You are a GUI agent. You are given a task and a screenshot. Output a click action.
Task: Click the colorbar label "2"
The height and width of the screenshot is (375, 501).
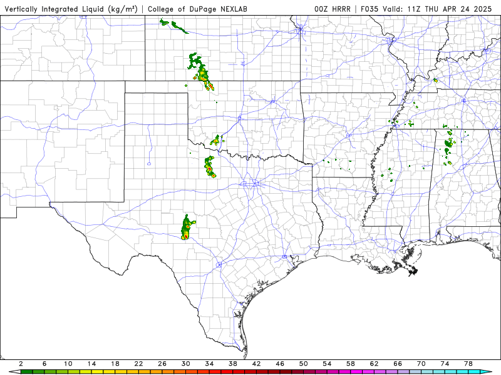point(21,364)
